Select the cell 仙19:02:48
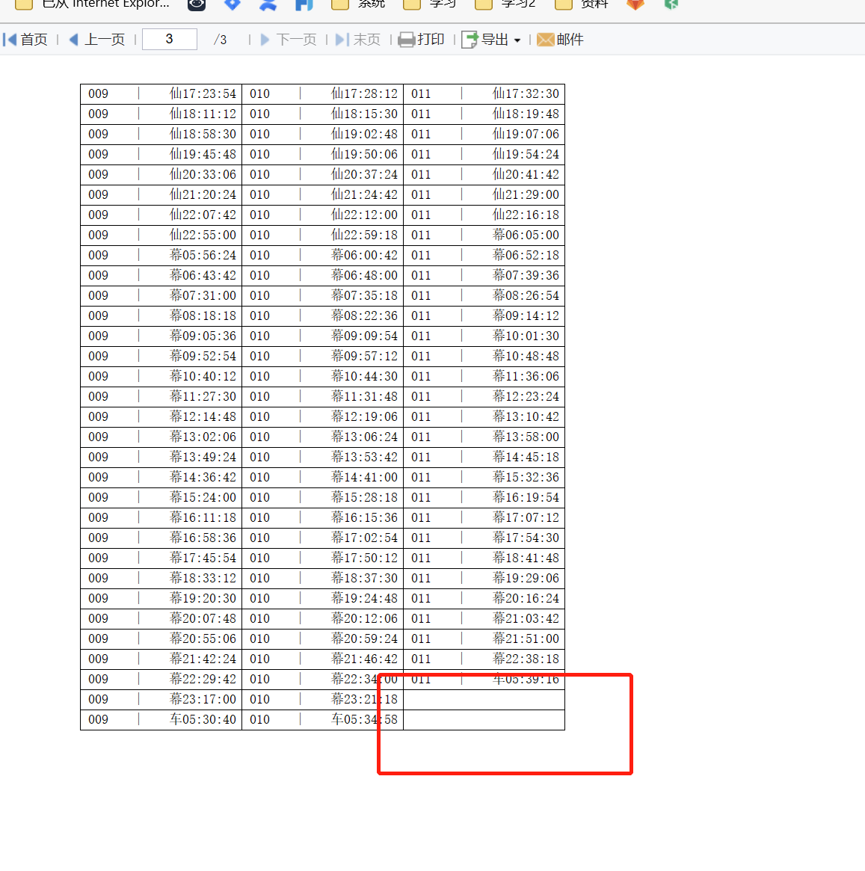The height and width of the screenshot is (871, 865). click(x=364, y=134)
